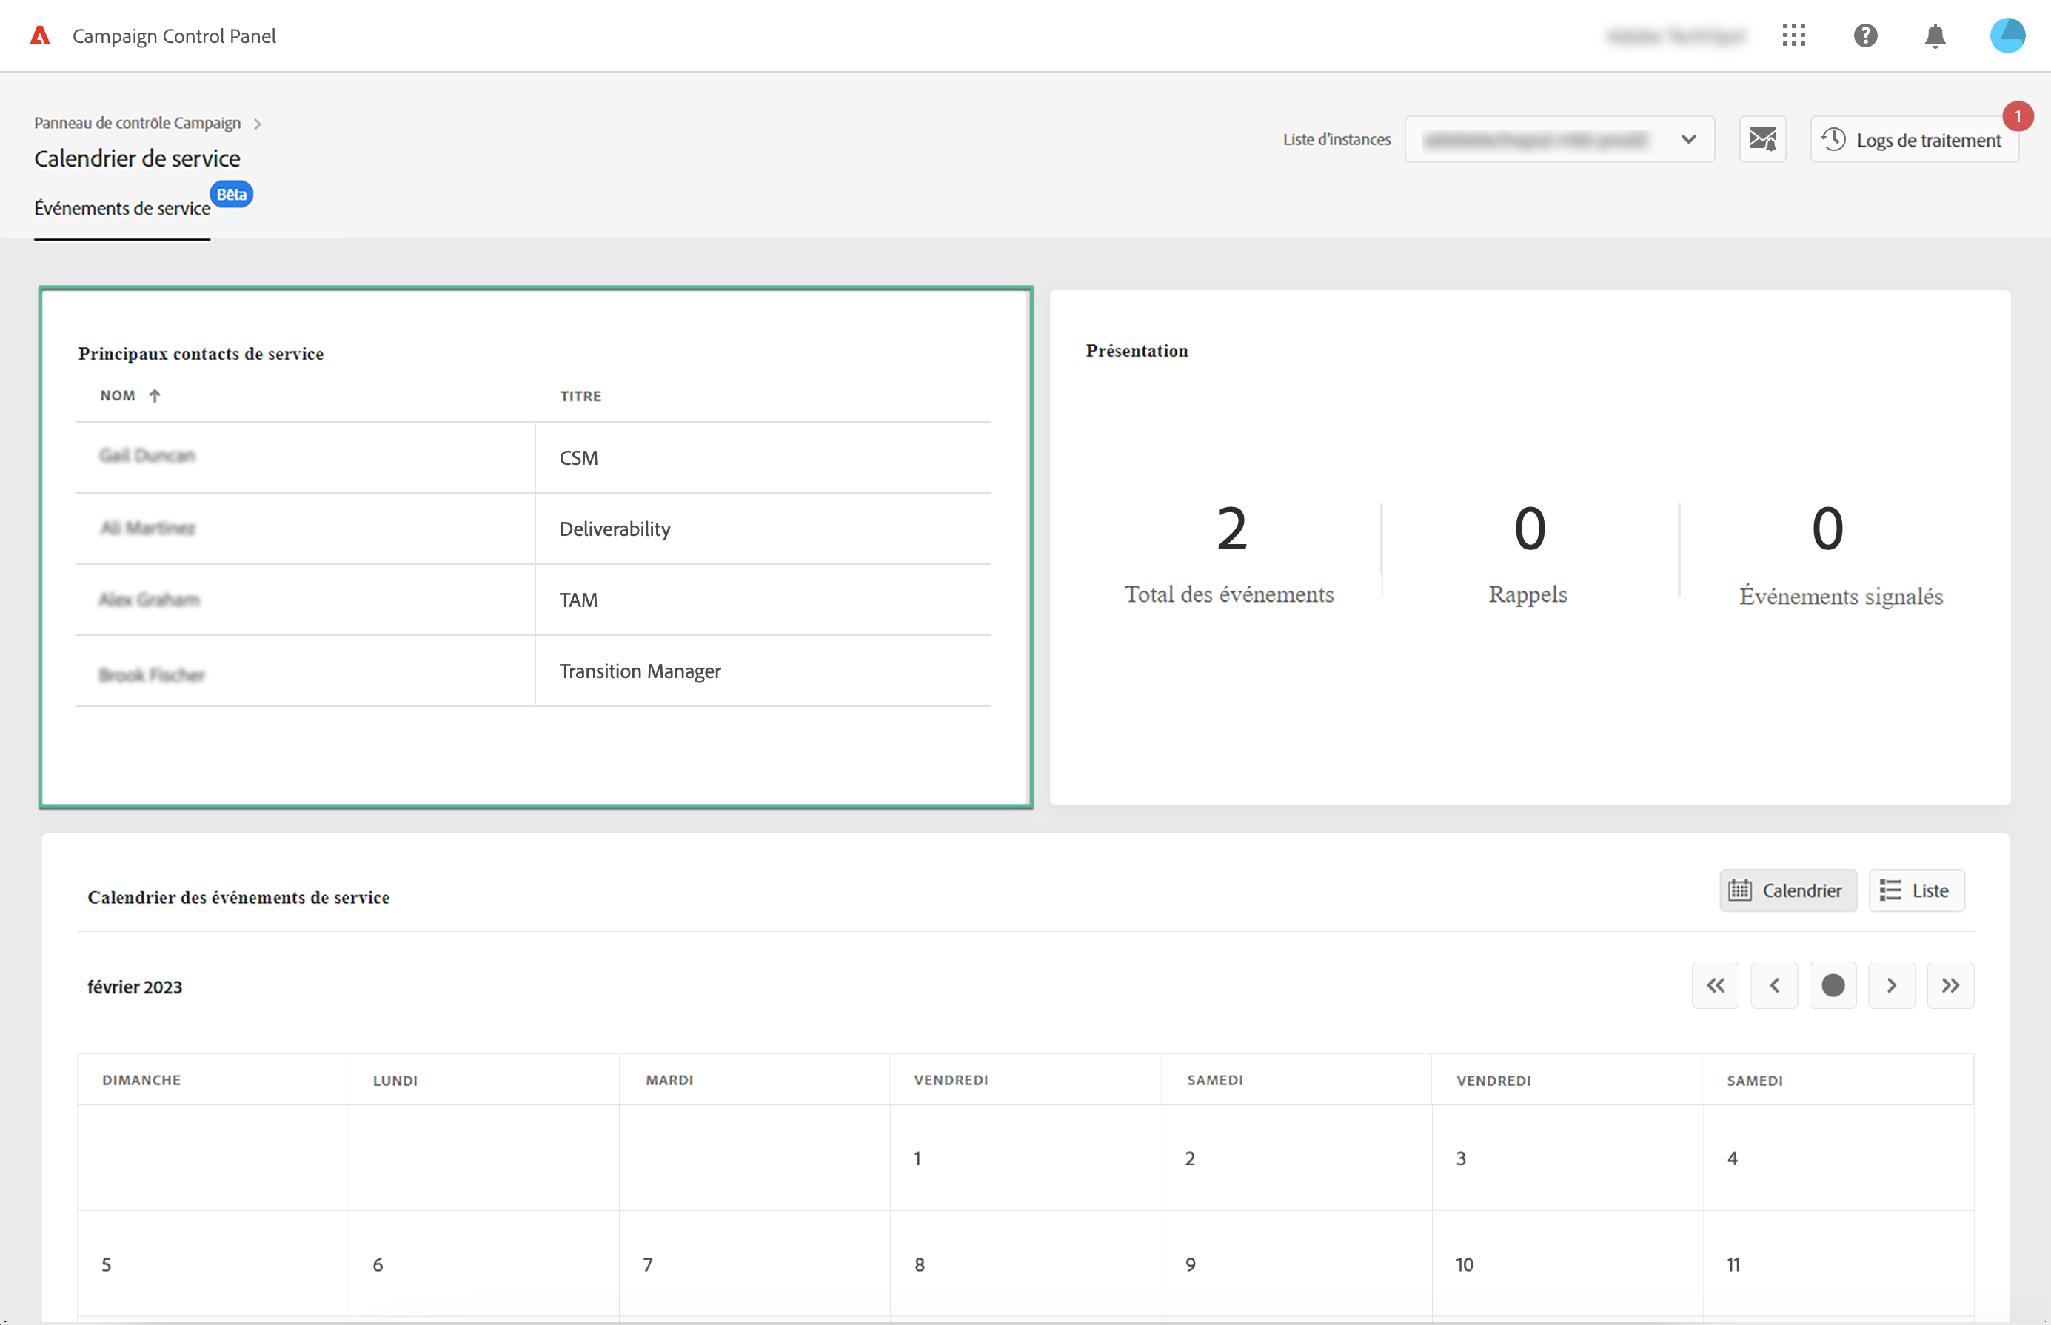
Task: Switch to Liste view
Action: [x=1916, y=890]
